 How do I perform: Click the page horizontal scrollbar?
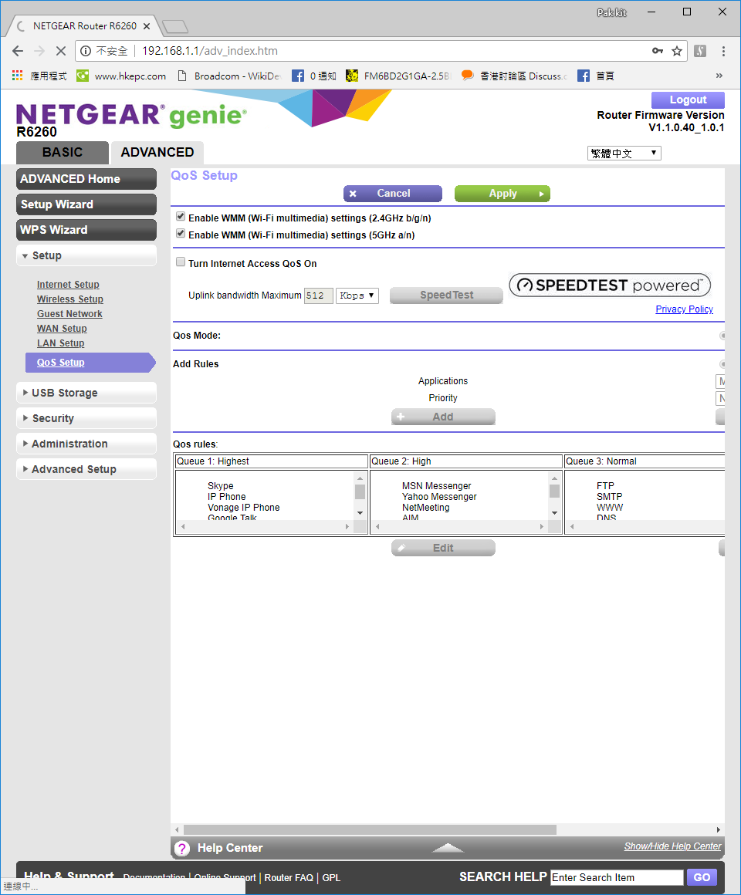click(x=370, y=829)
